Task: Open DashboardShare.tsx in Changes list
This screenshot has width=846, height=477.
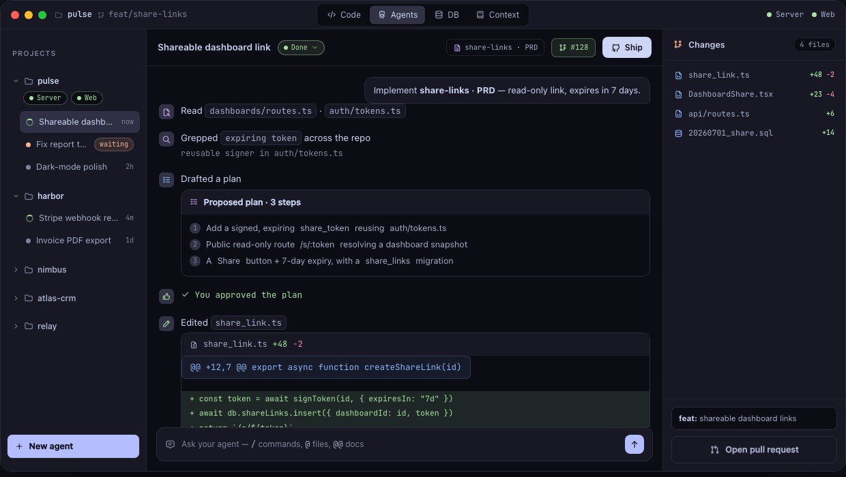Action: [x=754, y=94]
